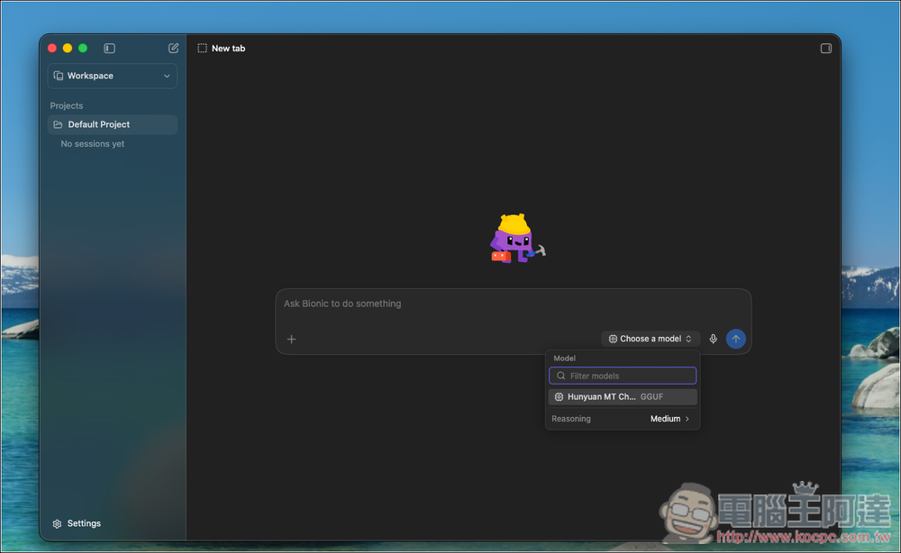Switch to the New tab tab
Screen dimensions: 901x553
[x=222, y=49]
